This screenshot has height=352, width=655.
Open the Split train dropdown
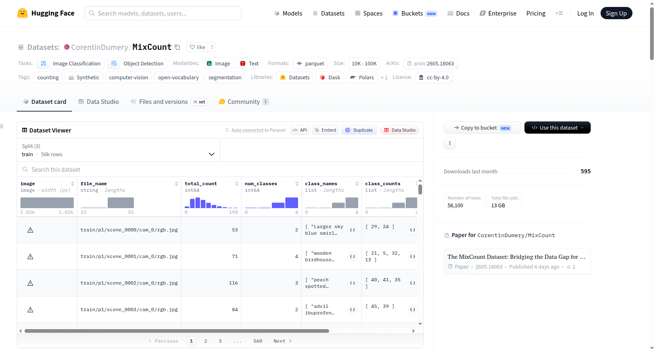[x=119, y=150]
